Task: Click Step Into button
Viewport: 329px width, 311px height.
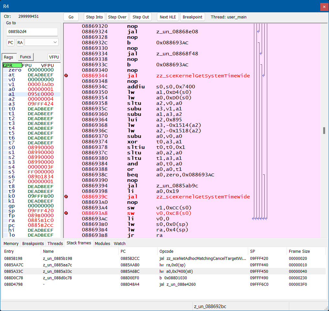Action: (94, 17)
